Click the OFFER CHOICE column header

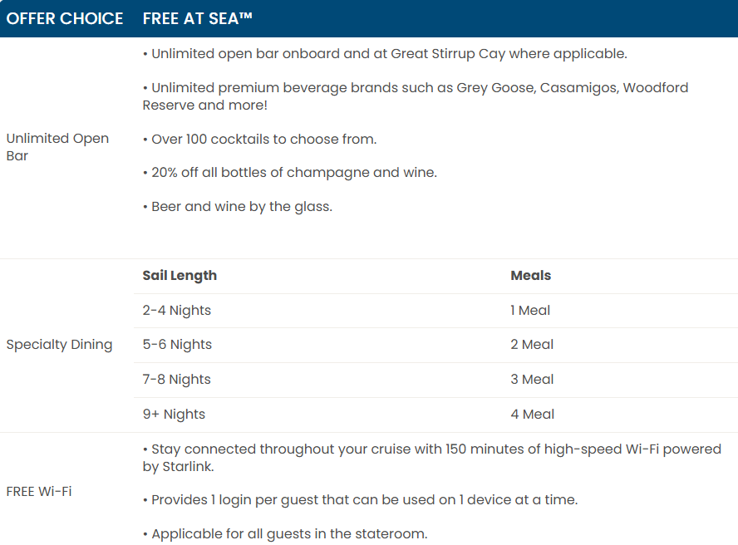click(65, 18)
